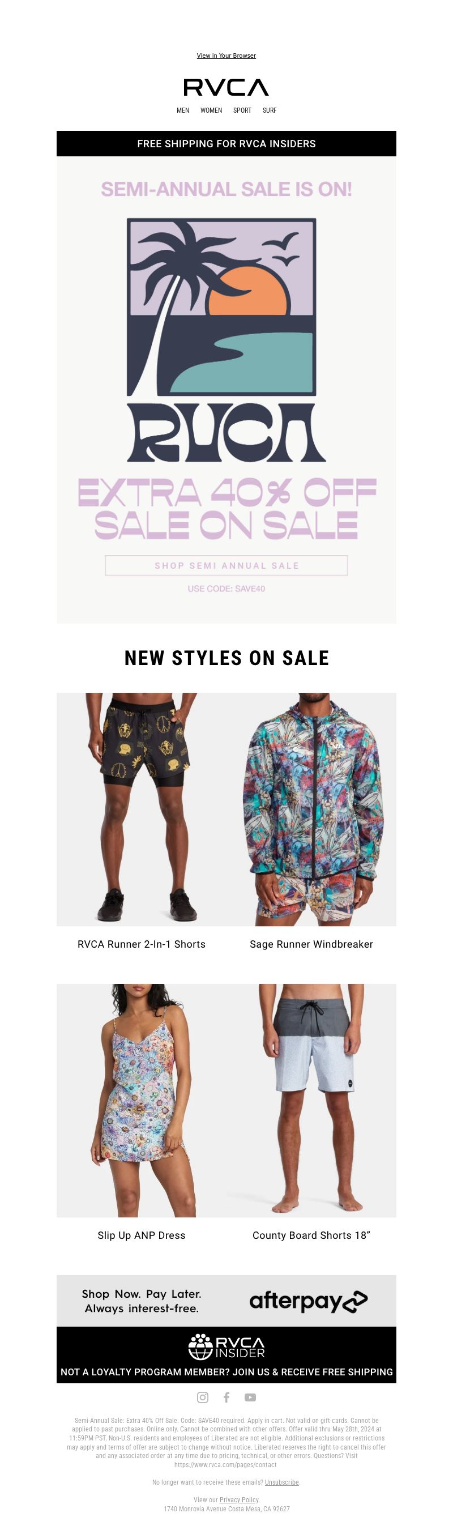The height and width of the screenshot is (1530, 453).
Task: Open the County Board Shorts photo
Action: tap(311, 1100)
